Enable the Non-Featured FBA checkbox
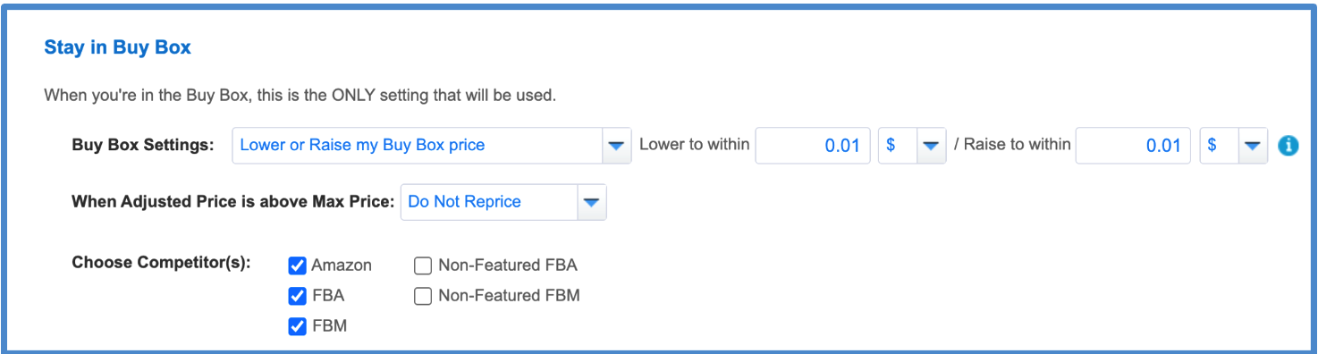 (x=423, y=265)
